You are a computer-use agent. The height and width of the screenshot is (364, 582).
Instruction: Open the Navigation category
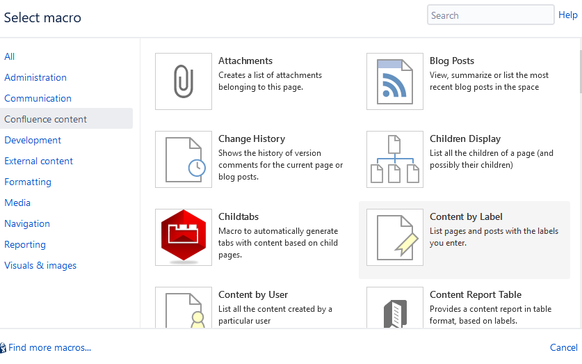click(x=27, y=223)
